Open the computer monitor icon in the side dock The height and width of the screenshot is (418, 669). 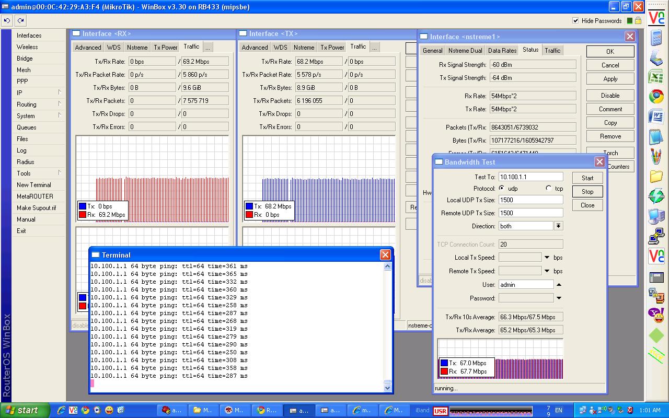pos(656,216)
